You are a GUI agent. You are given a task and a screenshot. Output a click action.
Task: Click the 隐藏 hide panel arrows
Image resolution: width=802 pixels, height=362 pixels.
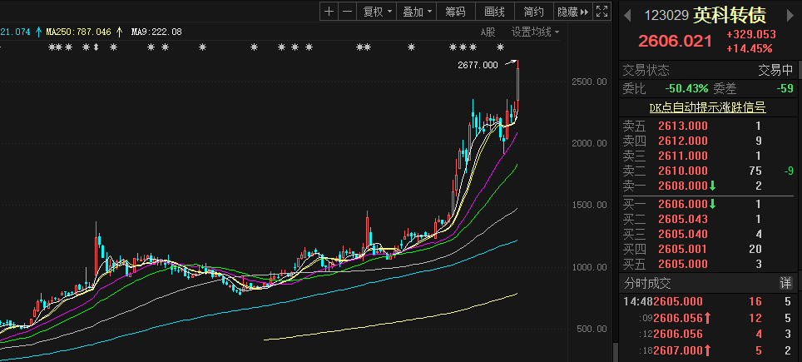pyautogui.click(x=574, y=12)
